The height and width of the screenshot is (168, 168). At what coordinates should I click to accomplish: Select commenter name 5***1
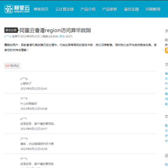pyautogui.click(x=24, y=159)
